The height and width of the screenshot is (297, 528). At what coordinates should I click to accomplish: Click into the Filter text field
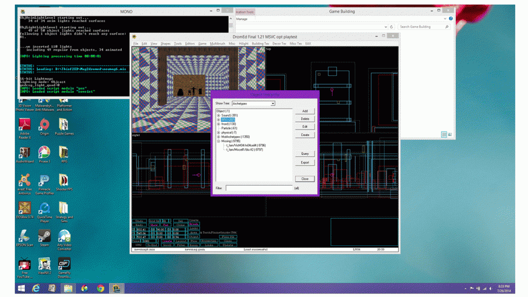[x=259, y=188]
